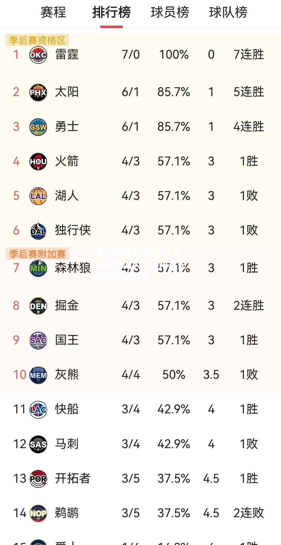
Task: Open the MIN Timberwolves logo
Action: 38,268
